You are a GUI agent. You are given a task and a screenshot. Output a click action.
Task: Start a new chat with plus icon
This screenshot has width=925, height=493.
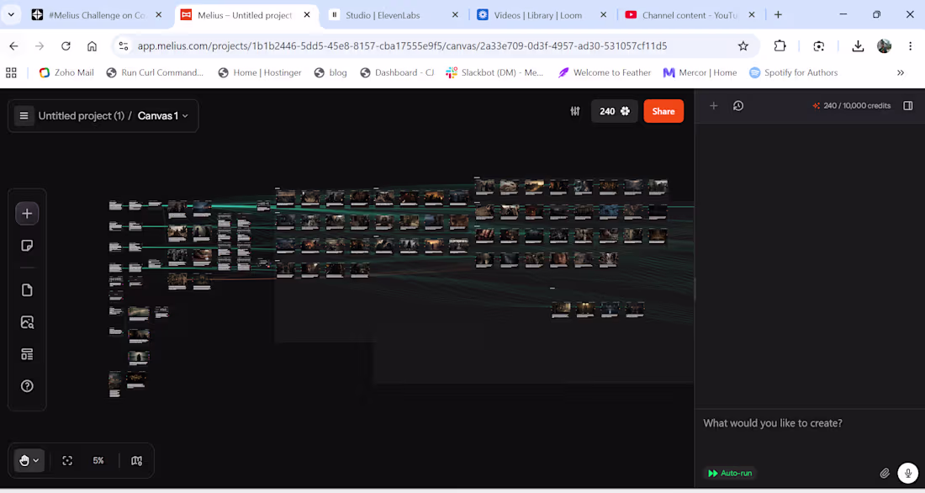[x=714, y=106]
